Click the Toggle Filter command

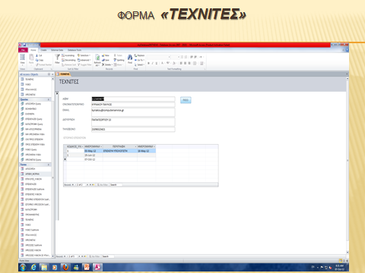coord(84,64)
